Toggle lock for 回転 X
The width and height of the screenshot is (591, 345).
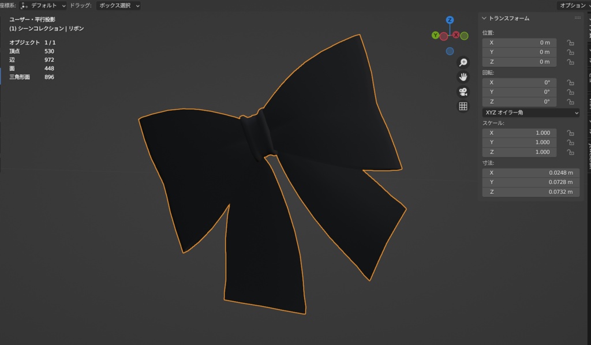pyautogui.click(x=571, y=82)
